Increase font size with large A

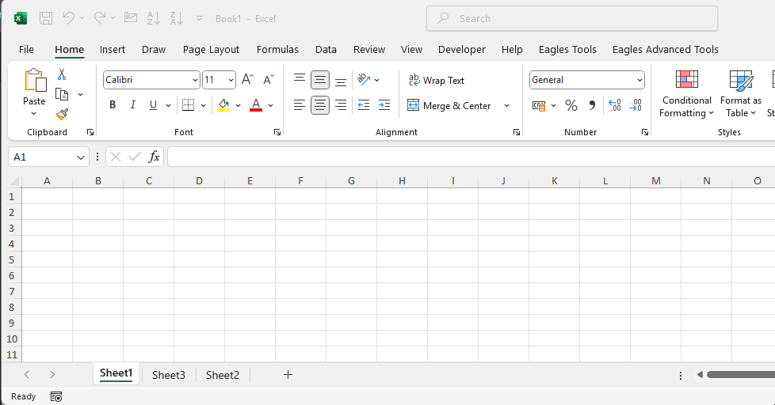[247, 79]
